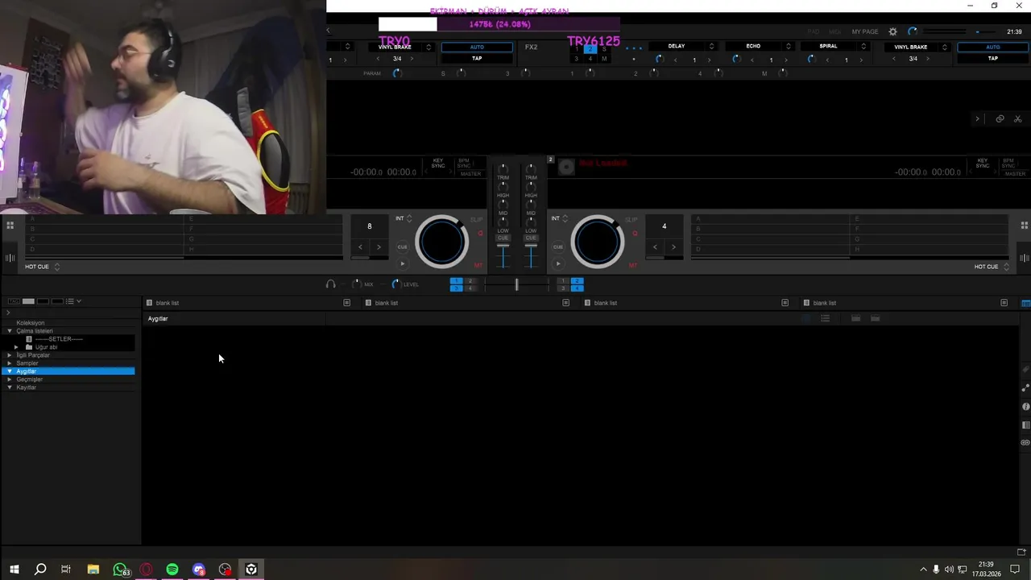Click the pad grid icon beside deck 1

[10, 226]
